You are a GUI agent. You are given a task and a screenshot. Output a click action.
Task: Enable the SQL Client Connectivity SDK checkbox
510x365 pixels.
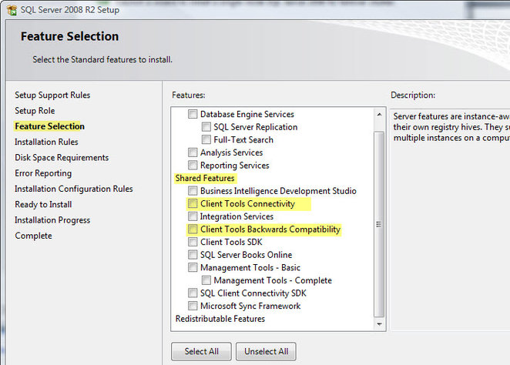pos(193,293)
